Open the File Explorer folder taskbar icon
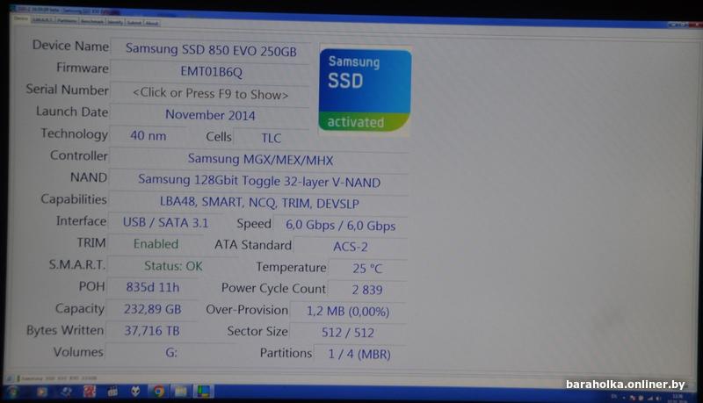The image size is (703, 403). [x=181, y=392]
